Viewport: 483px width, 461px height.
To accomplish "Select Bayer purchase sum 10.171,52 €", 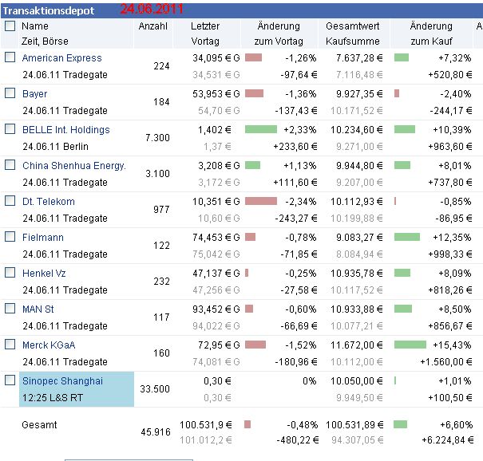I will (x=357, y=111).
